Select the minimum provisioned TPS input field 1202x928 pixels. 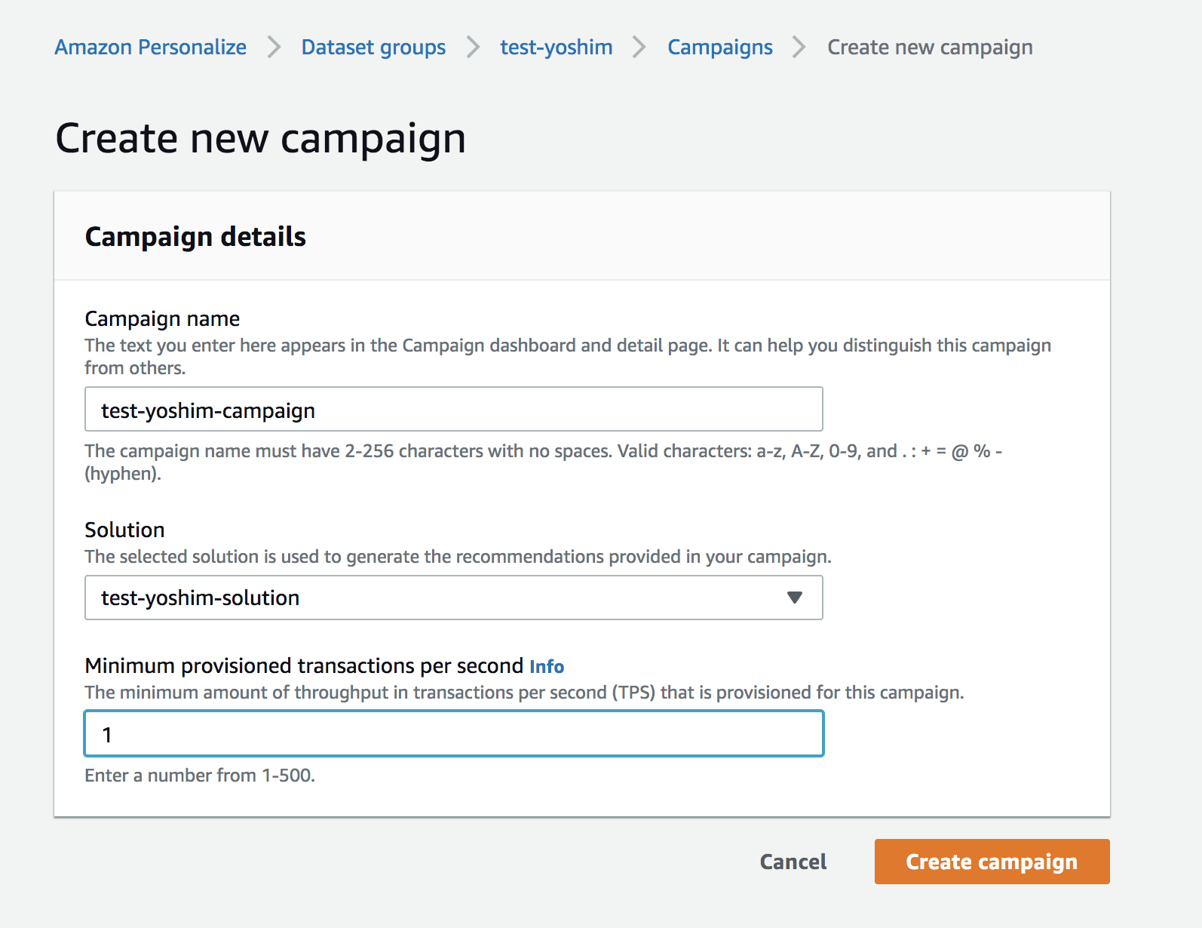[452, 733]
